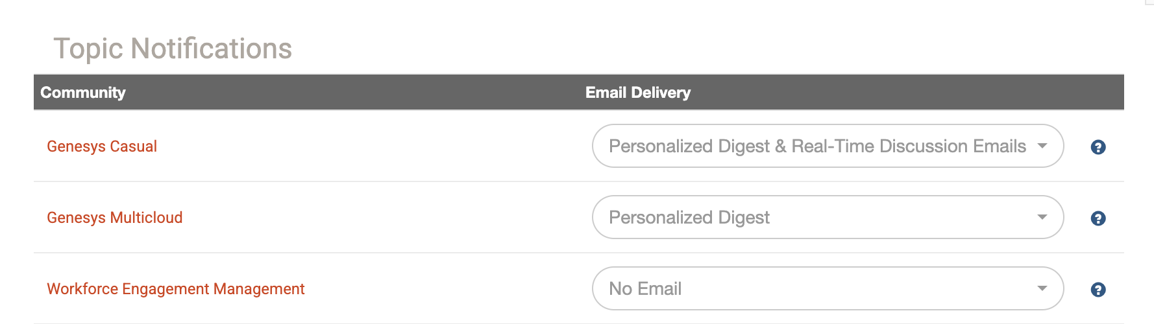Click the caret arrow in Genesys Casual dropdown
The height and width of the screenshot is (324, 1154).
[1042, 146]
